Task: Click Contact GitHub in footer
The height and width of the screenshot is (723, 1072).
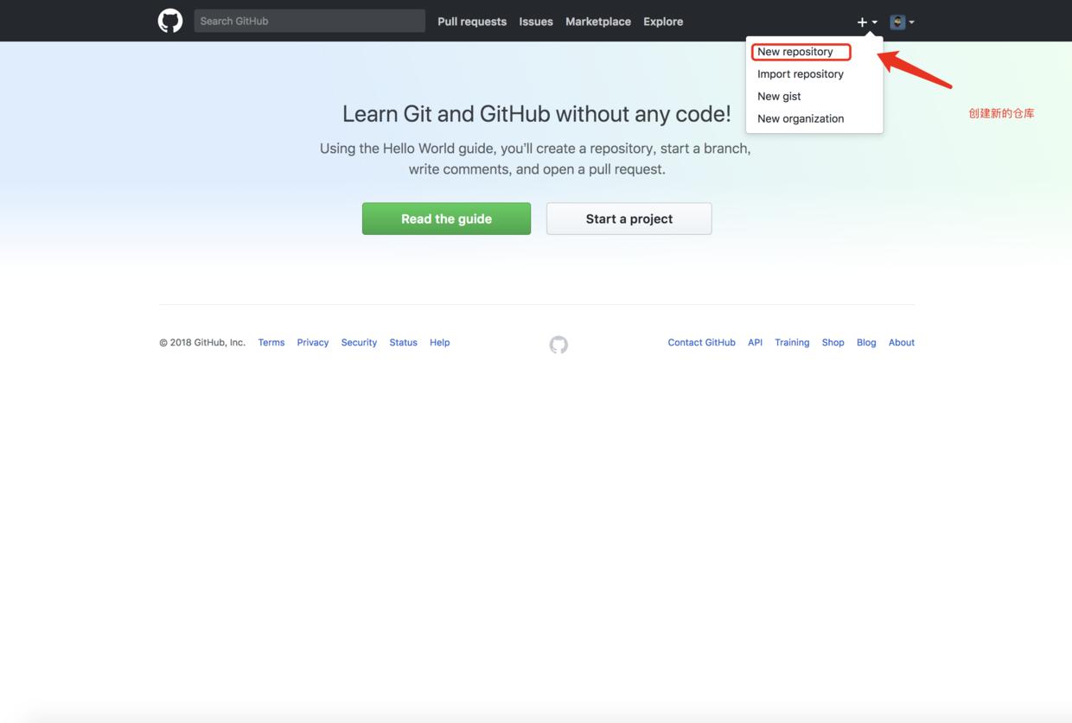Action: 701,343
